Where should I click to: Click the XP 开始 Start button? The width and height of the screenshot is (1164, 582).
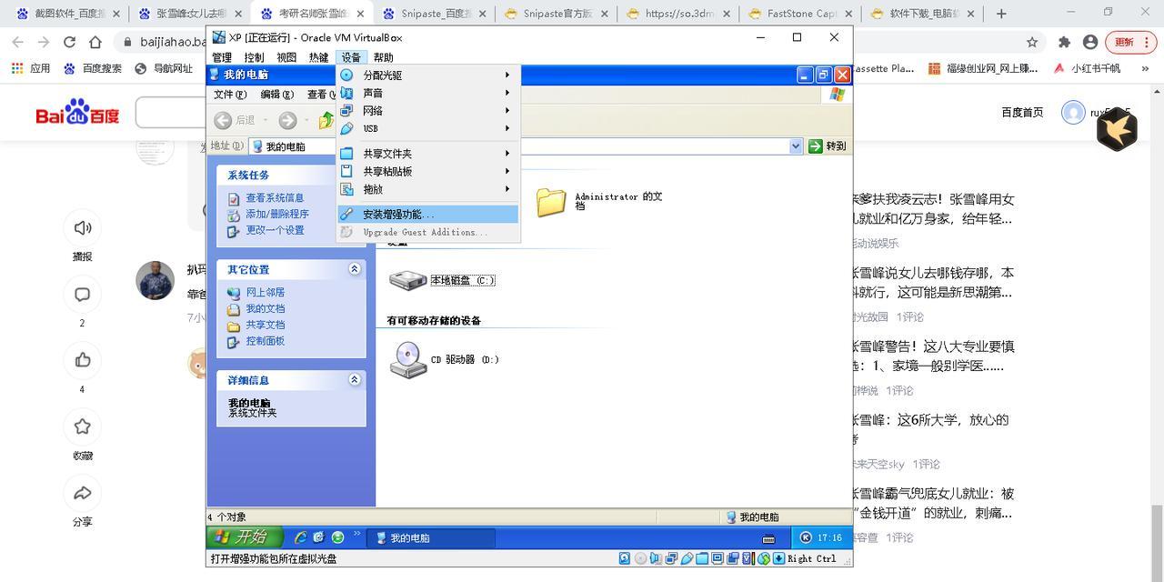pos(246,537)
